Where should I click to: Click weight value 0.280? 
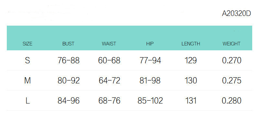[x=231, y=101]
